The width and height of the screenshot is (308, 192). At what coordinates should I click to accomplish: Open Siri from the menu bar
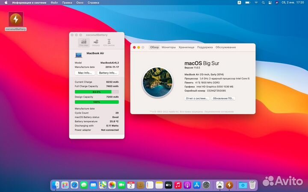point(277,3)
